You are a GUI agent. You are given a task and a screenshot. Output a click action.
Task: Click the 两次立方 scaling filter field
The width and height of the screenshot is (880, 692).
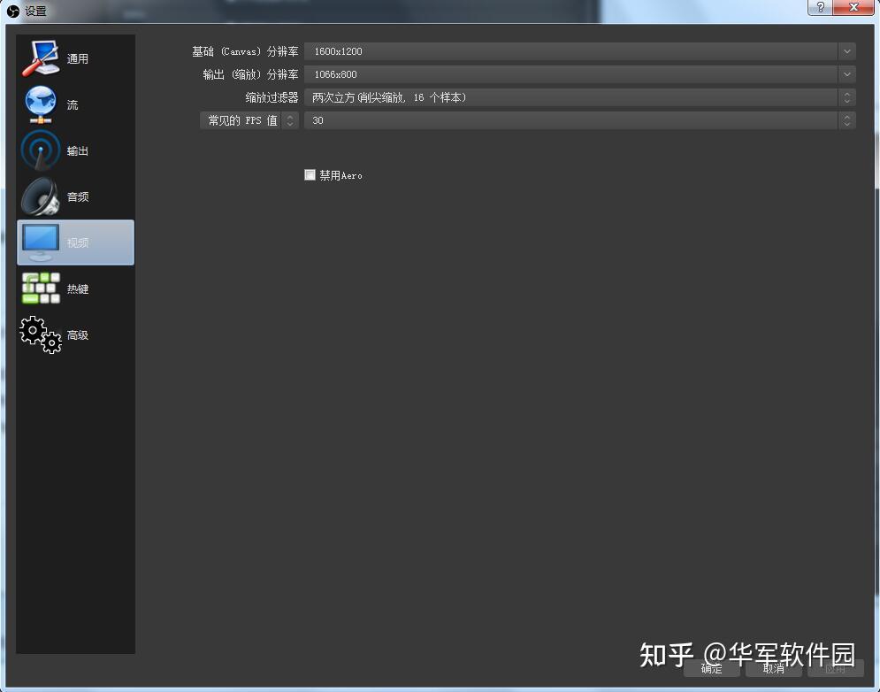coord(572,97)
